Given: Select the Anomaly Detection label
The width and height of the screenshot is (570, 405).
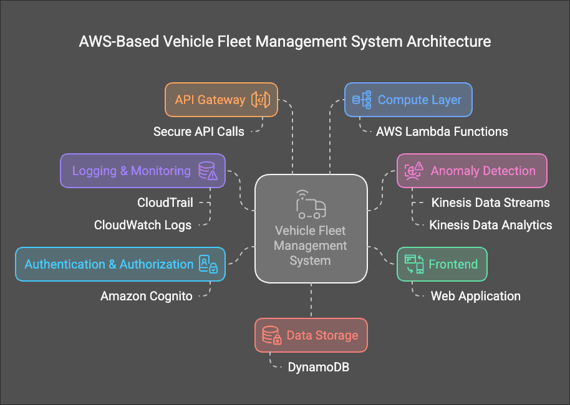Looking at the screenshot, I should coord(483,171).
